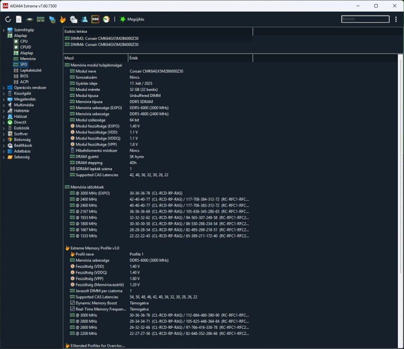The image size is (404, 349).
Task: Select the Gyártás ideje row
Action: [x=158, y=83]
